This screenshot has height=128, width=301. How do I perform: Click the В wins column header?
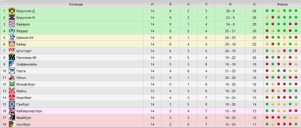tap(170, 4)
